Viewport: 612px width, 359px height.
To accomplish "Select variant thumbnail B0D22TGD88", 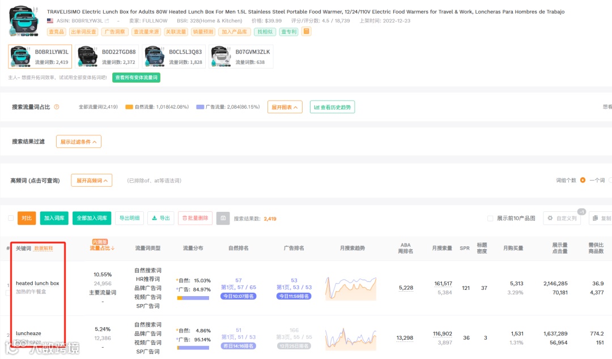I will coord(107,57).
